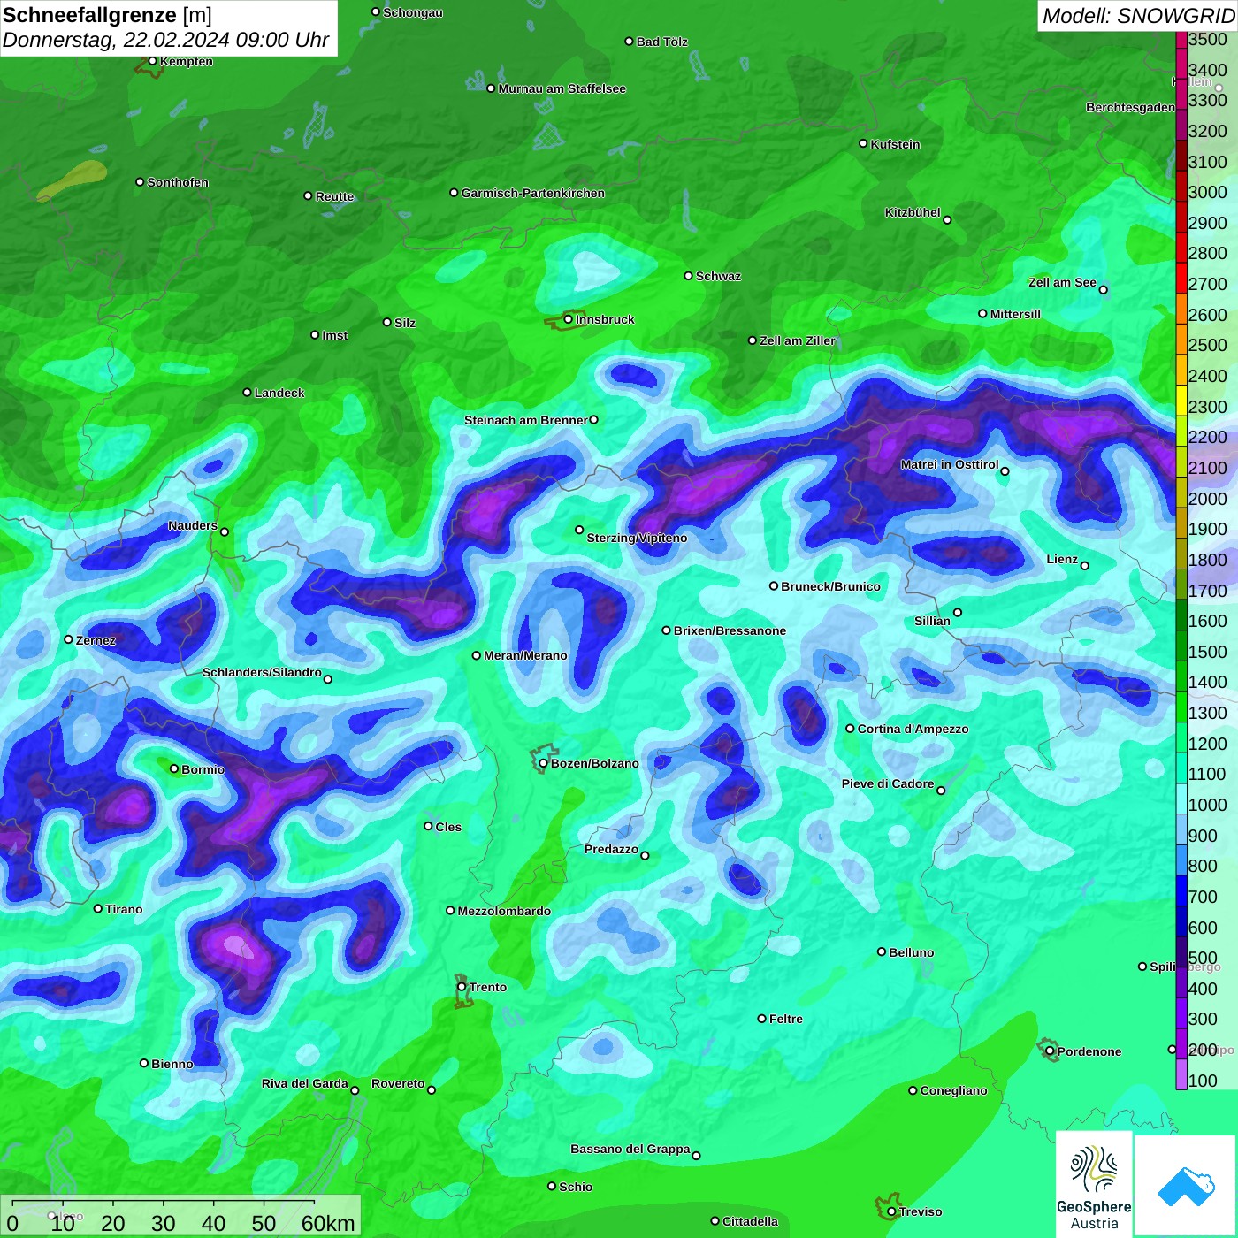Screen dimensions: 1238x1238
Task: Select the Belluno city label
Action: point(911,952)
